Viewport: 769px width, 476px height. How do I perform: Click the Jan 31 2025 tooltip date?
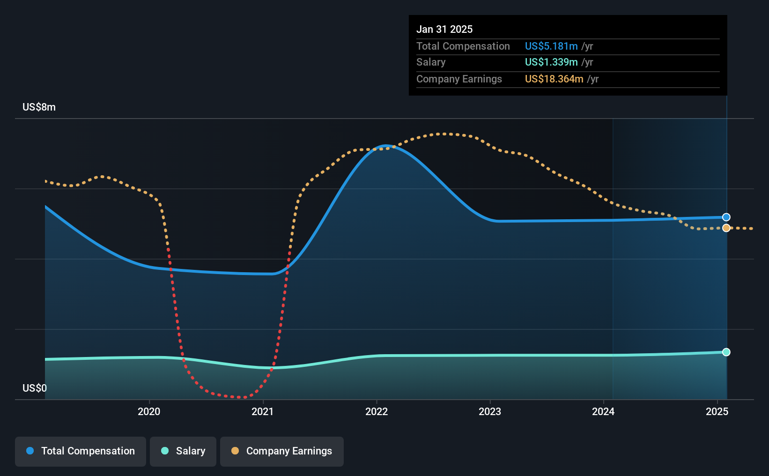click(x=444, y=29)
